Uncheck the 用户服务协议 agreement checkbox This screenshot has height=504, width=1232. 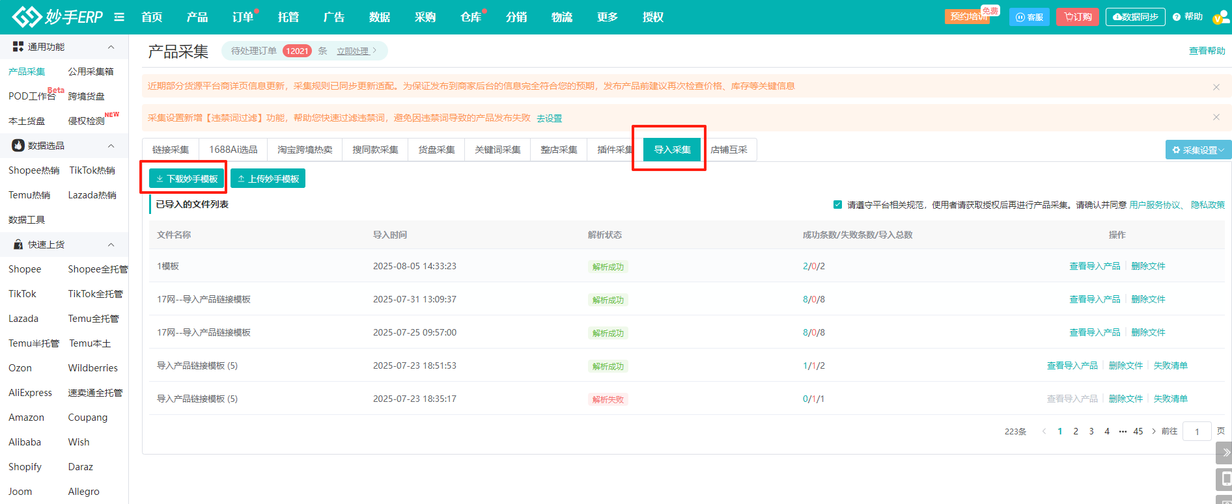tap(837, 205)
